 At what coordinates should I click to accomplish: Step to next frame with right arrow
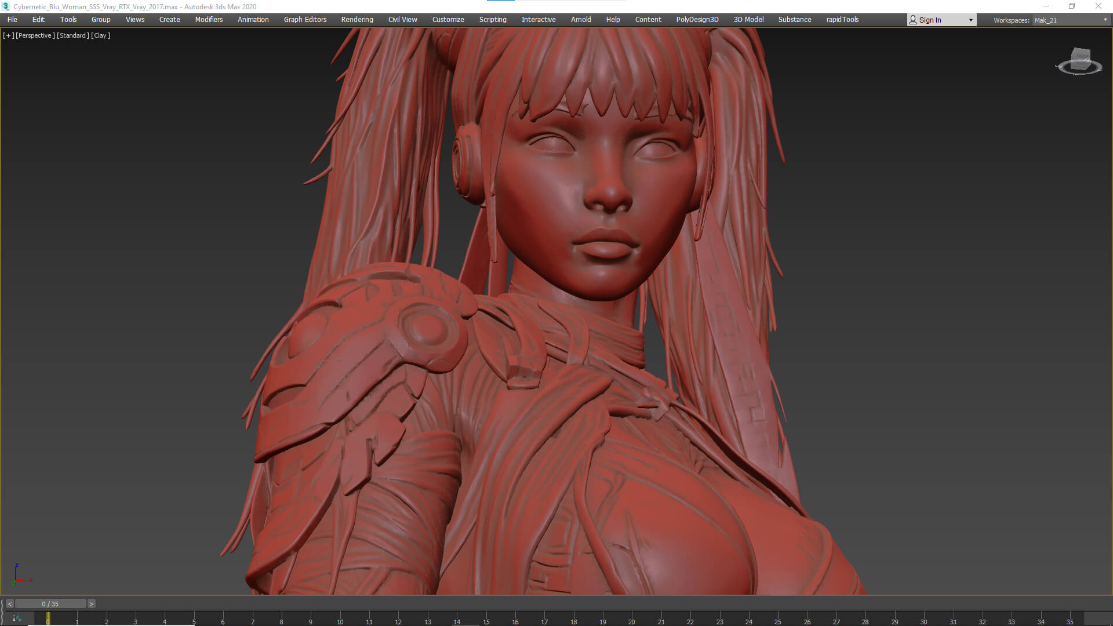[91, 604]
